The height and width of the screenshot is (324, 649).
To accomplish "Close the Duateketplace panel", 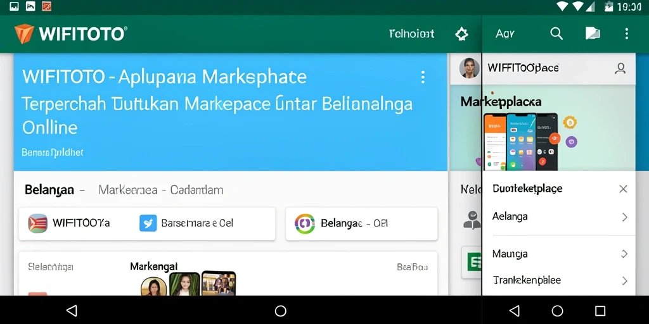I will pyautogui.click(x=623, y=189).
